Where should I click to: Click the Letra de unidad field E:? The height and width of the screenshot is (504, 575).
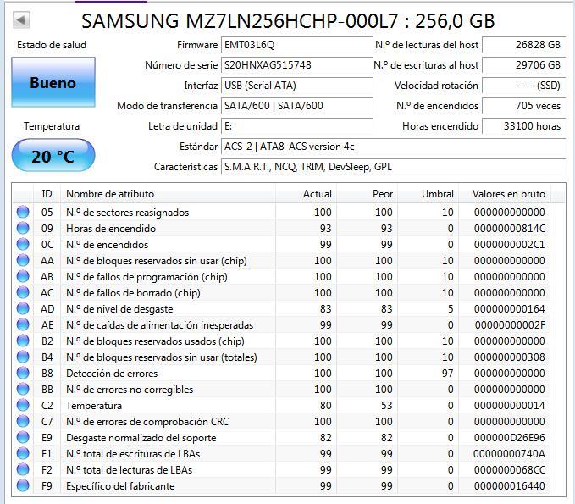coord(296,126)
